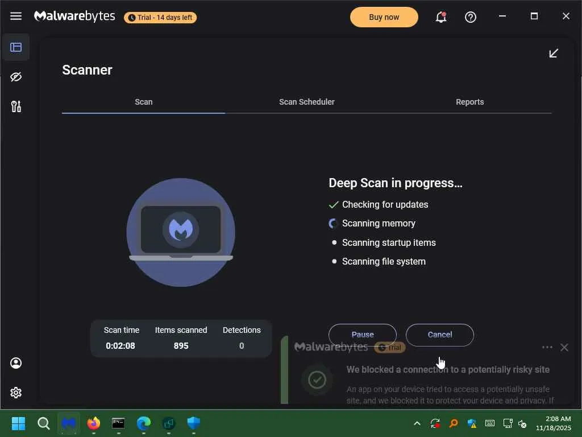Cancel the deep scan
The image size is (582, 437).
439,335
